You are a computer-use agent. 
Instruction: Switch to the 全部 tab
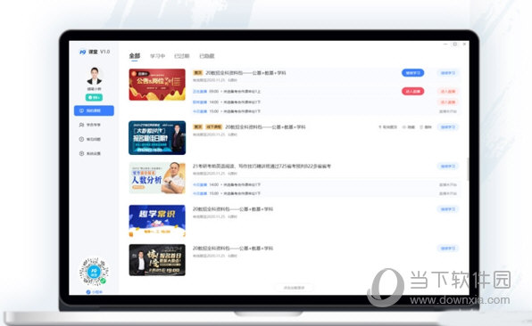coord(135,56)
